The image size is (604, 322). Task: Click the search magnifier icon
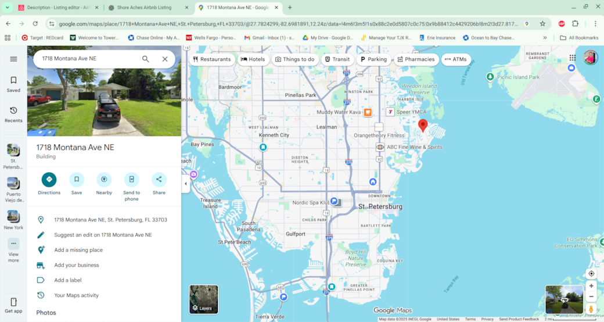pyautogui.click(x=146, y=59)
